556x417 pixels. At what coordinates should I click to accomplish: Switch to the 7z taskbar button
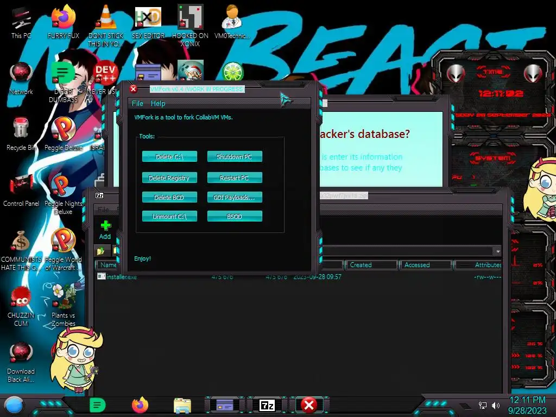(x=267, y=405)
